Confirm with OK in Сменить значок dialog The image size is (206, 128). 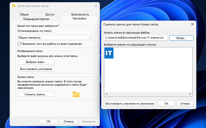[166, 104]
